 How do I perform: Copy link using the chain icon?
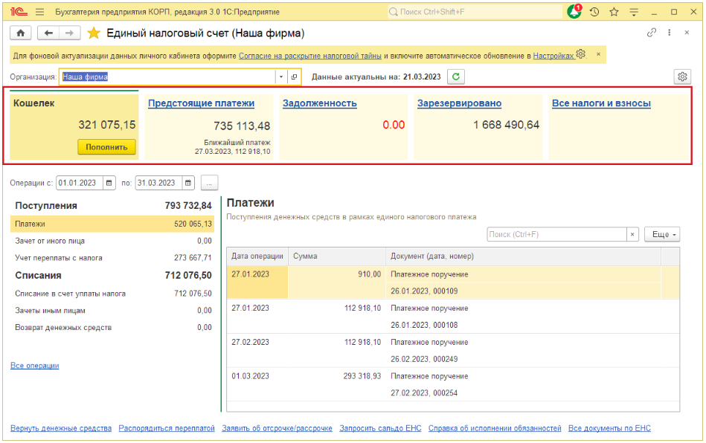coord(652,33)
